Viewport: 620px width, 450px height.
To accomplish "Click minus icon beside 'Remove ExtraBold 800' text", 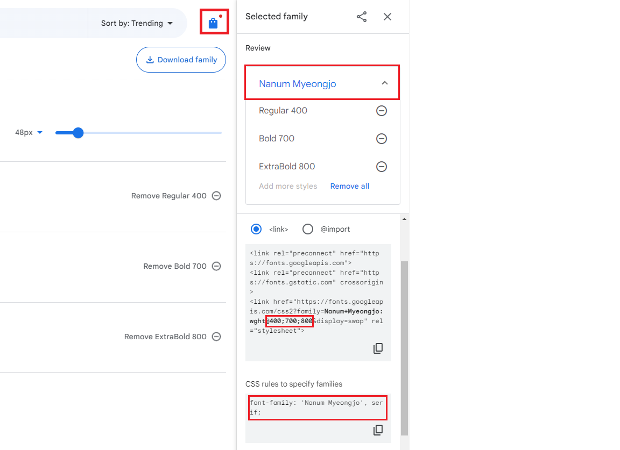I will (216, 337).
